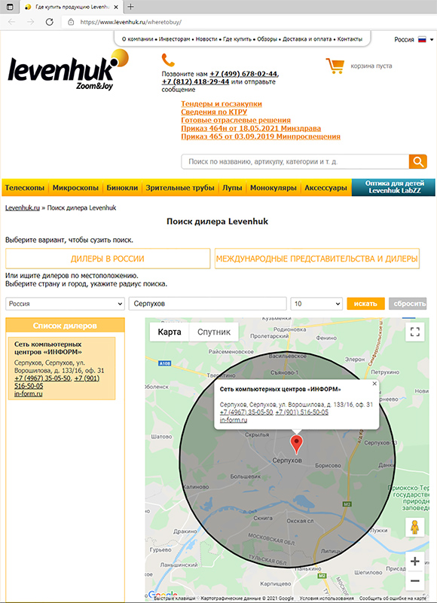Image resolution: width=437 pixels, height=603 pixels.
Task: Open the Телескопы category menu
Action: (25, 188)
